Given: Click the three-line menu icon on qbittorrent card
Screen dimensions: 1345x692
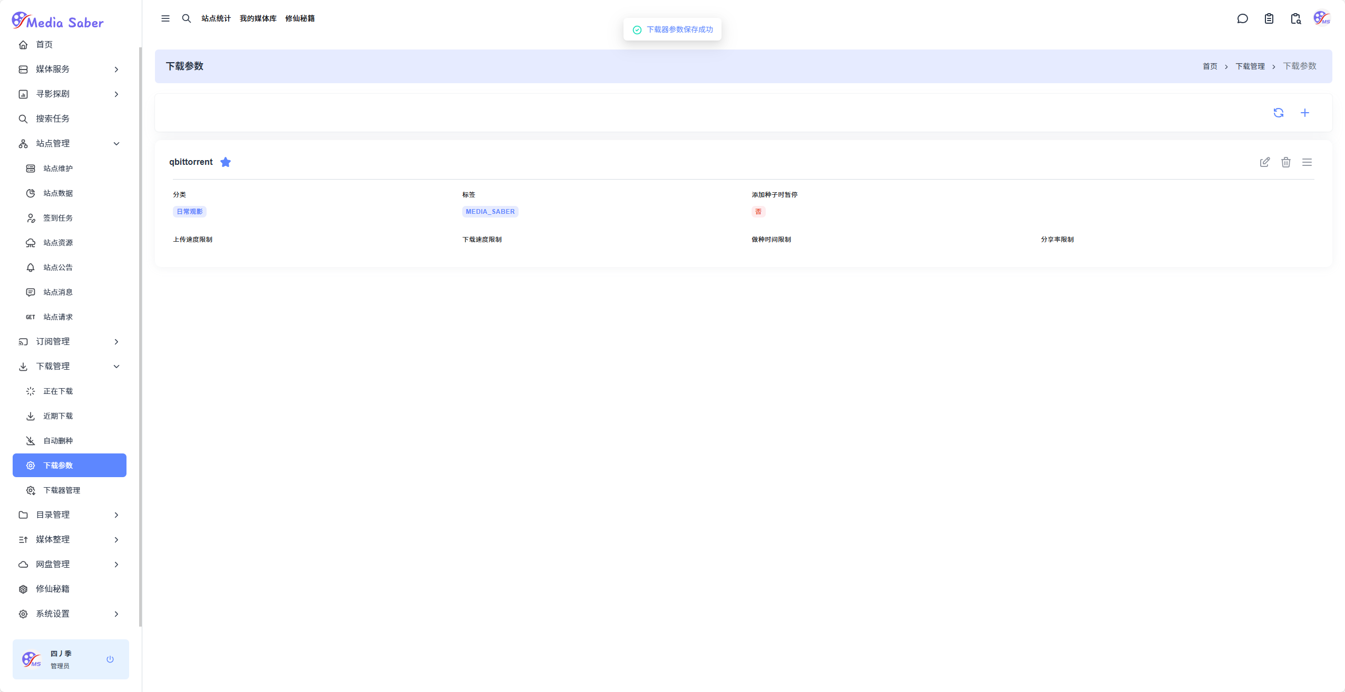Looking at the screenshot, I should (1307, 162).
